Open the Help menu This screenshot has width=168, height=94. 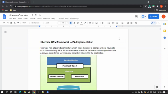click(53, 19)
